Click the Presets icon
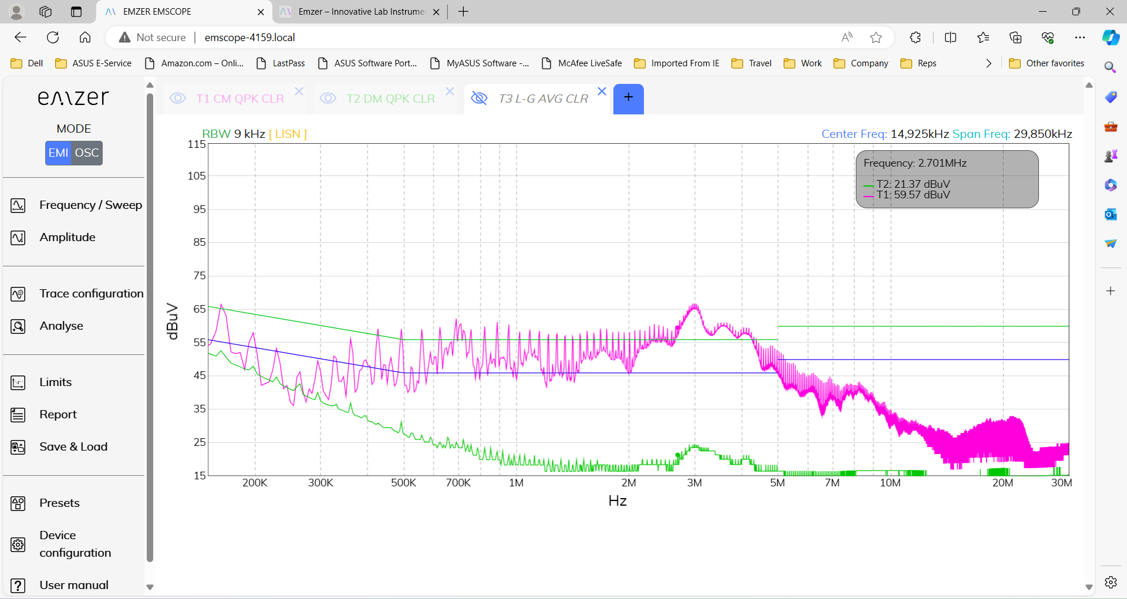1127x599 pixels. (x=18, y=503)
